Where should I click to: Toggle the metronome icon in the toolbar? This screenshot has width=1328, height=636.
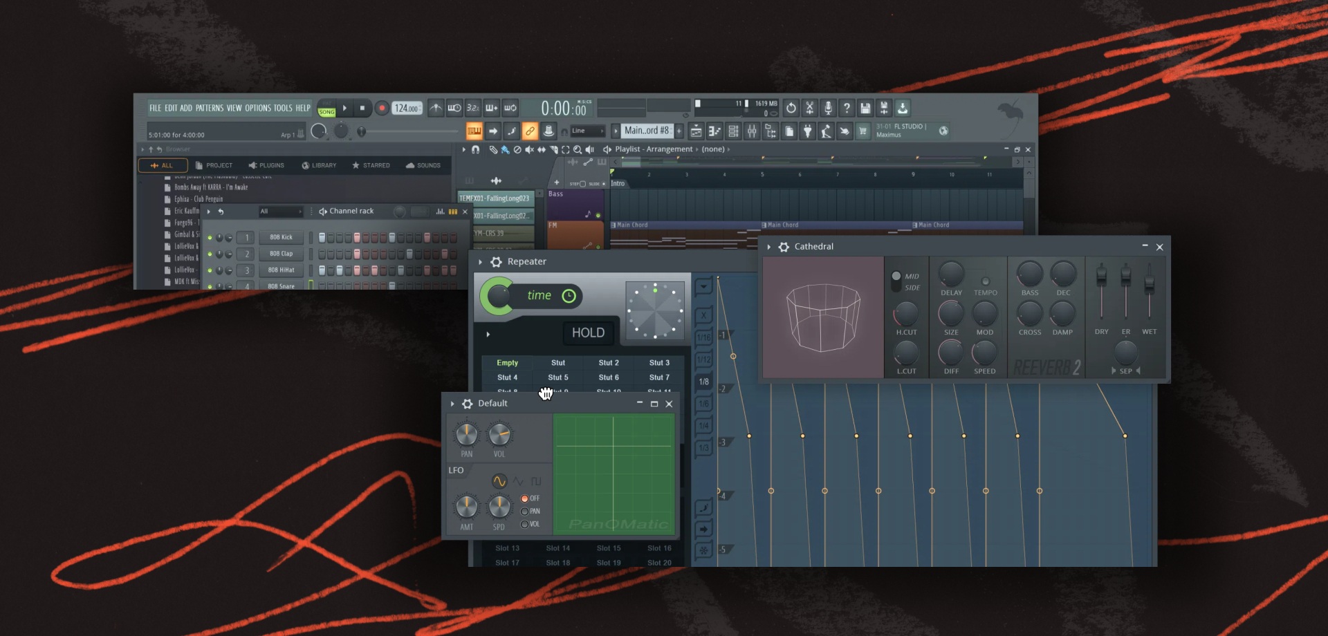[x=436, y=109]
